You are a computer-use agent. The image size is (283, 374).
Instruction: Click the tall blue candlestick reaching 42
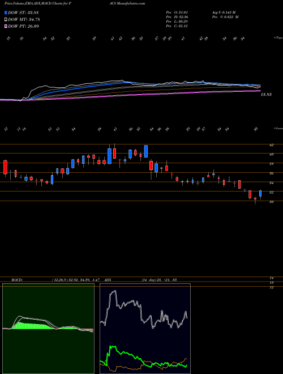pyautogui.click(x=109, y=156)
